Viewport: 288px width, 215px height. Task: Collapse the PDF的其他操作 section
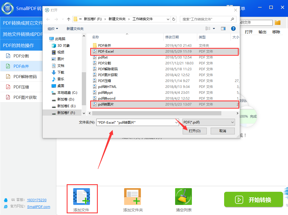pyautogui.click(x=21, y=45)
